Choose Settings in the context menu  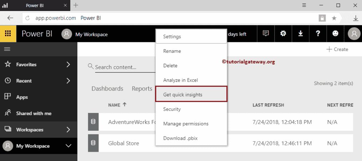click(191, 36)
